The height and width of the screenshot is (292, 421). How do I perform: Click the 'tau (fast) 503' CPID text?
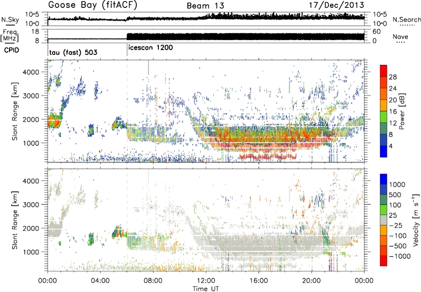[x=73, y=52]
